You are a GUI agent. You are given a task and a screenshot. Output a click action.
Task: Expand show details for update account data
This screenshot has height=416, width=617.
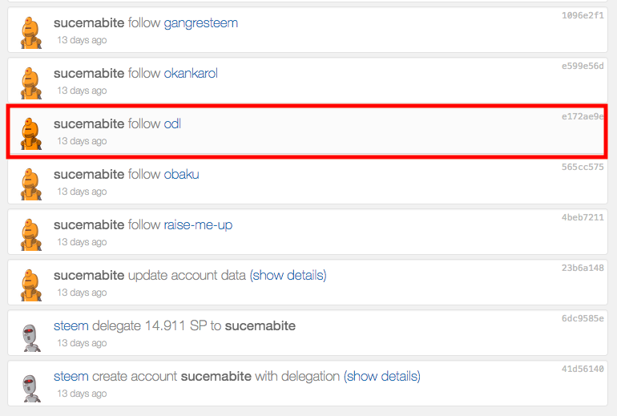(x=288, y=276)
